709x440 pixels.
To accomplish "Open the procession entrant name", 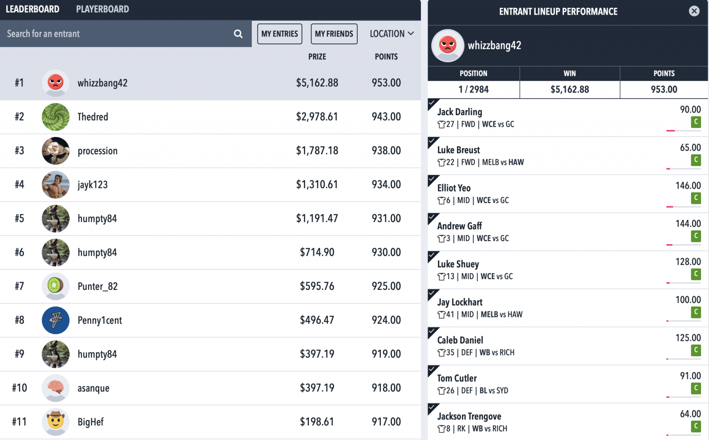I will point(97,151).
